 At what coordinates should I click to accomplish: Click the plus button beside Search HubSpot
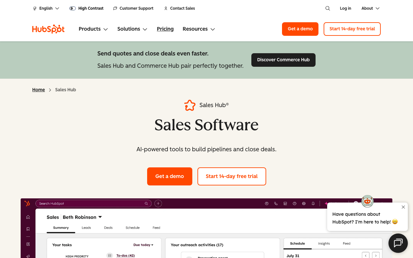tap(158, 203)
